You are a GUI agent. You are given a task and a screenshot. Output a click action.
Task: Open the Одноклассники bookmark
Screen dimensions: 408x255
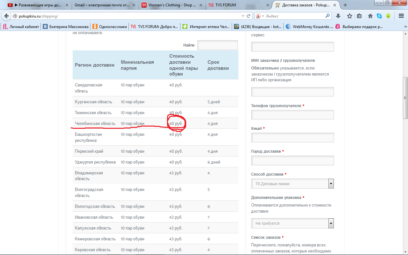[x=110, y=27]
